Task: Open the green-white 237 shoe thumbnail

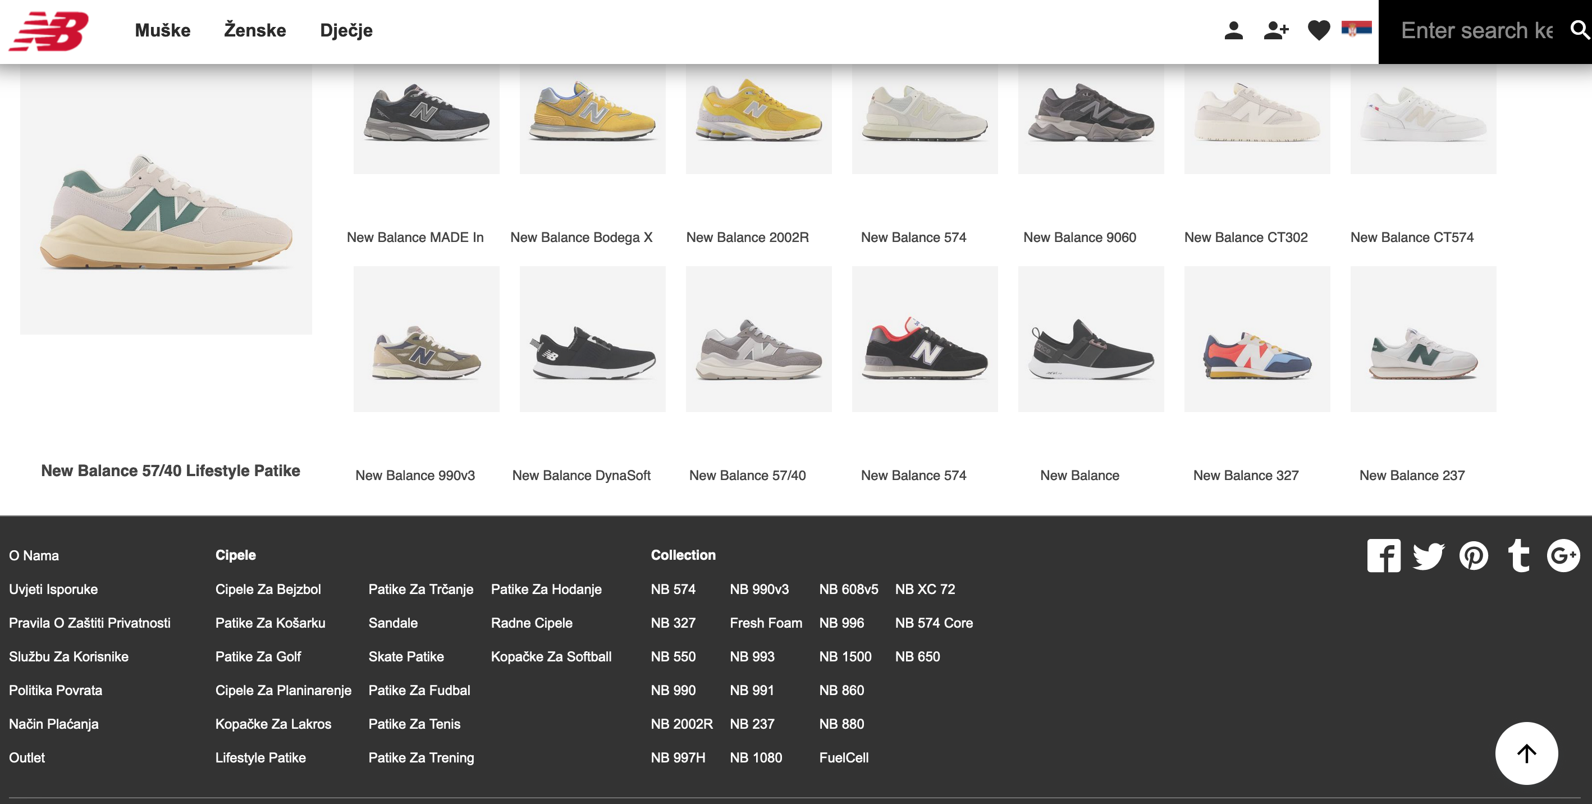Action: pyautogui.click(x=1423, y=339)
